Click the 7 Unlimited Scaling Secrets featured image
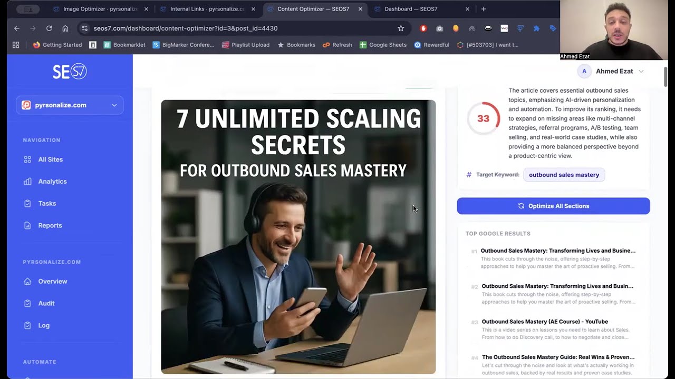This screenshot has height=379, width=675. (x=298, y=237)
